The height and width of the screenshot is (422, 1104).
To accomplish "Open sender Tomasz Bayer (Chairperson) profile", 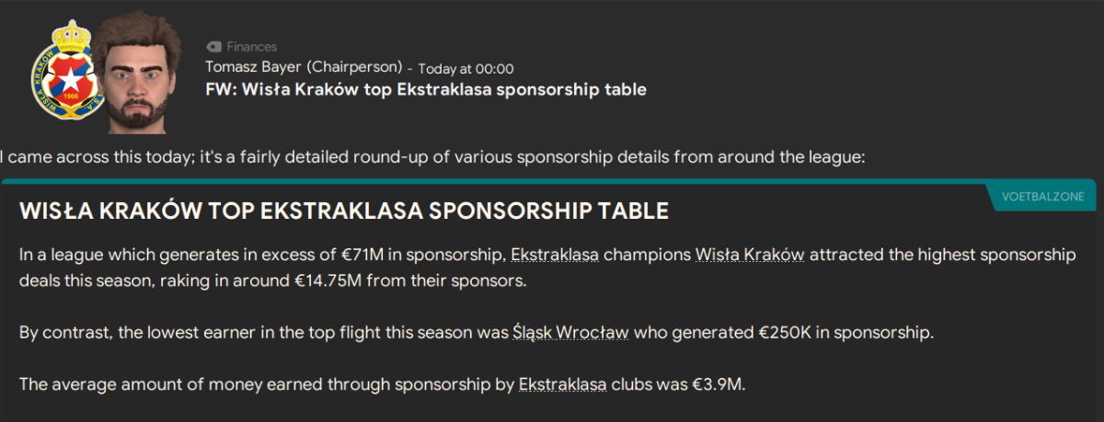I will (x=305, y=68).
